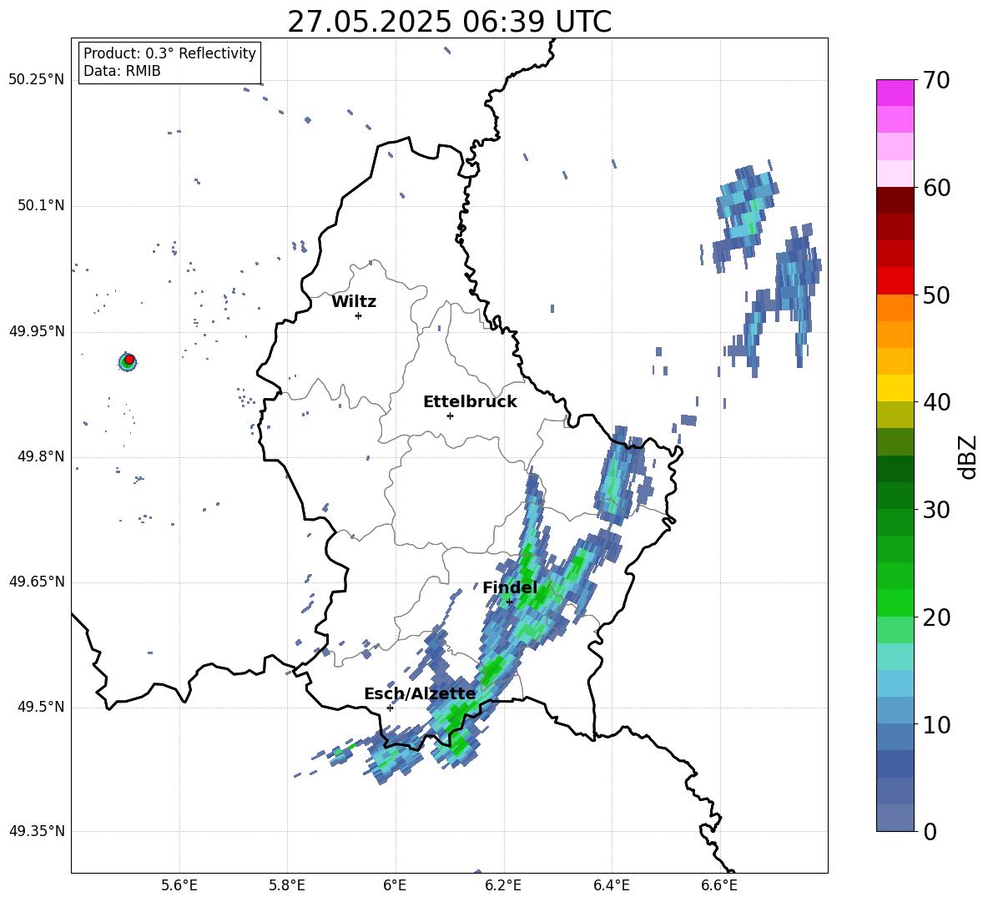Click the colorbar tick value 40

936,402
